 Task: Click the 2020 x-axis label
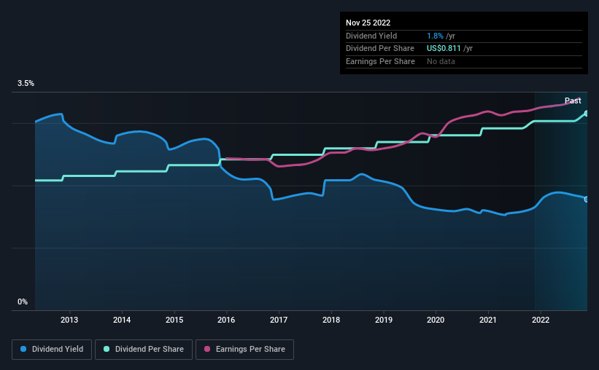(x=436, y=320)
